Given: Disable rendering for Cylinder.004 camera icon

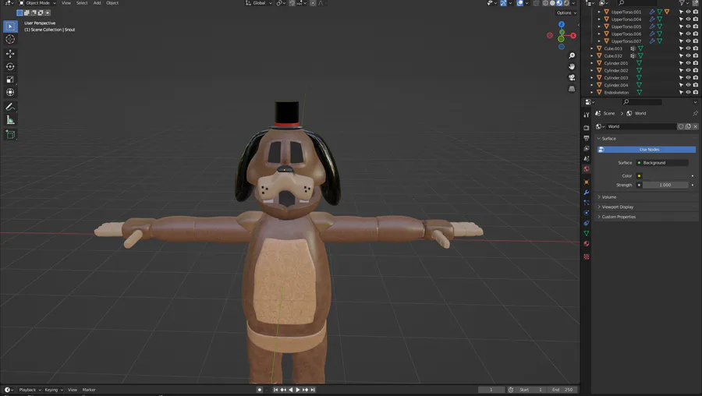Looking at the screenshot, I should (695, 85).
